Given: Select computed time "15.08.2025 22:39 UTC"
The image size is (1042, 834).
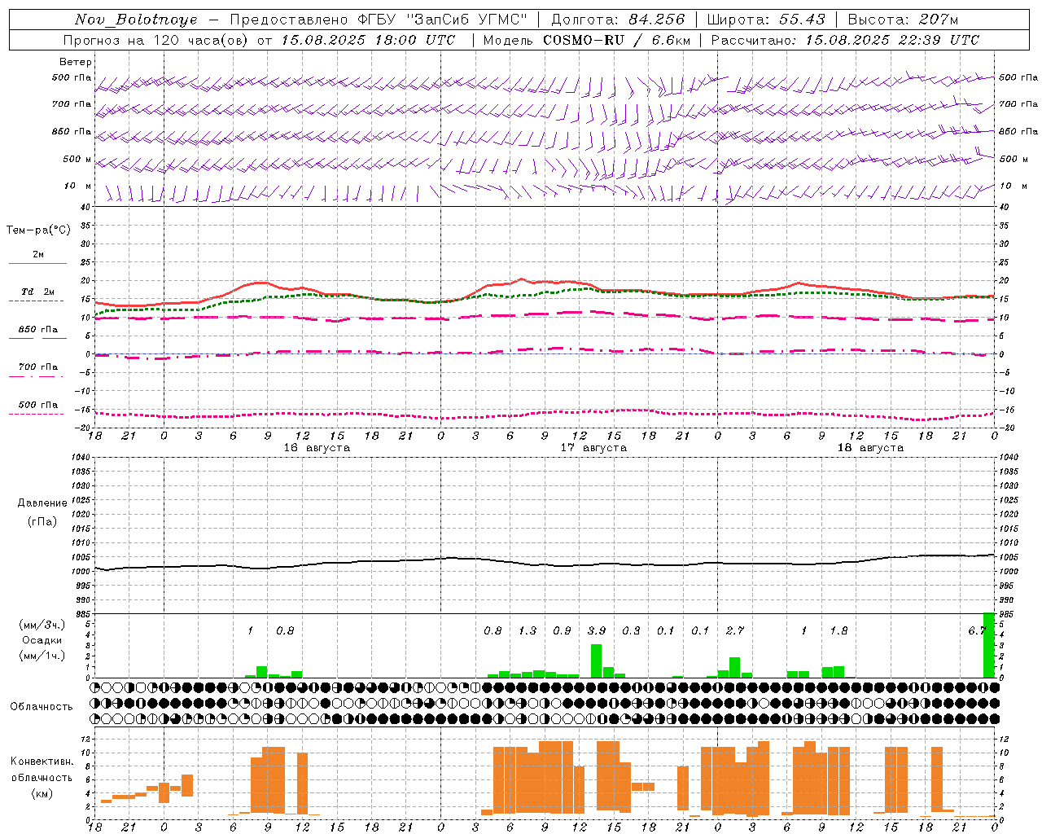Looking at the screenshot, I should coord(892,40).
